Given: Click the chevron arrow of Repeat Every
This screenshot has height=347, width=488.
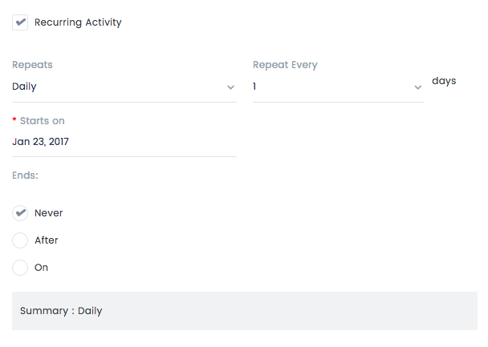Looking at the screenshot, I should (x=418, y=87).
